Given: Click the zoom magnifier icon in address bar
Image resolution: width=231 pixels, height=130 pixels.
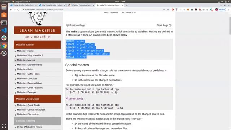Looking at the screenshot, I should [x=164, y=9].
